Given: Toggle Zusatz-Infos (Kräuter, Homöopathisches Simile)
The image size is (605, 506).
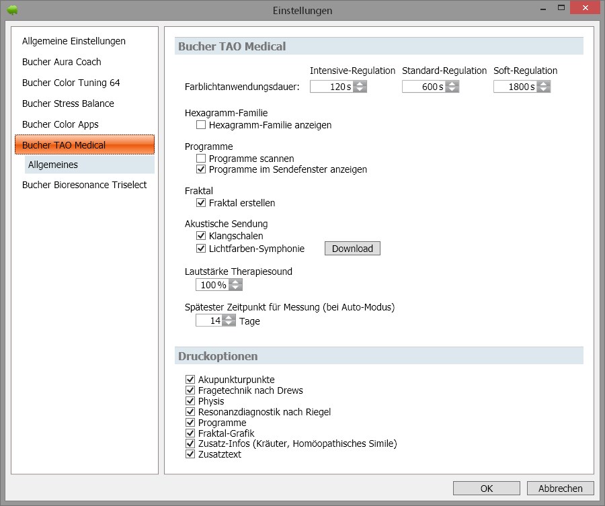Looking at the screenshot, I should [190, 444].
